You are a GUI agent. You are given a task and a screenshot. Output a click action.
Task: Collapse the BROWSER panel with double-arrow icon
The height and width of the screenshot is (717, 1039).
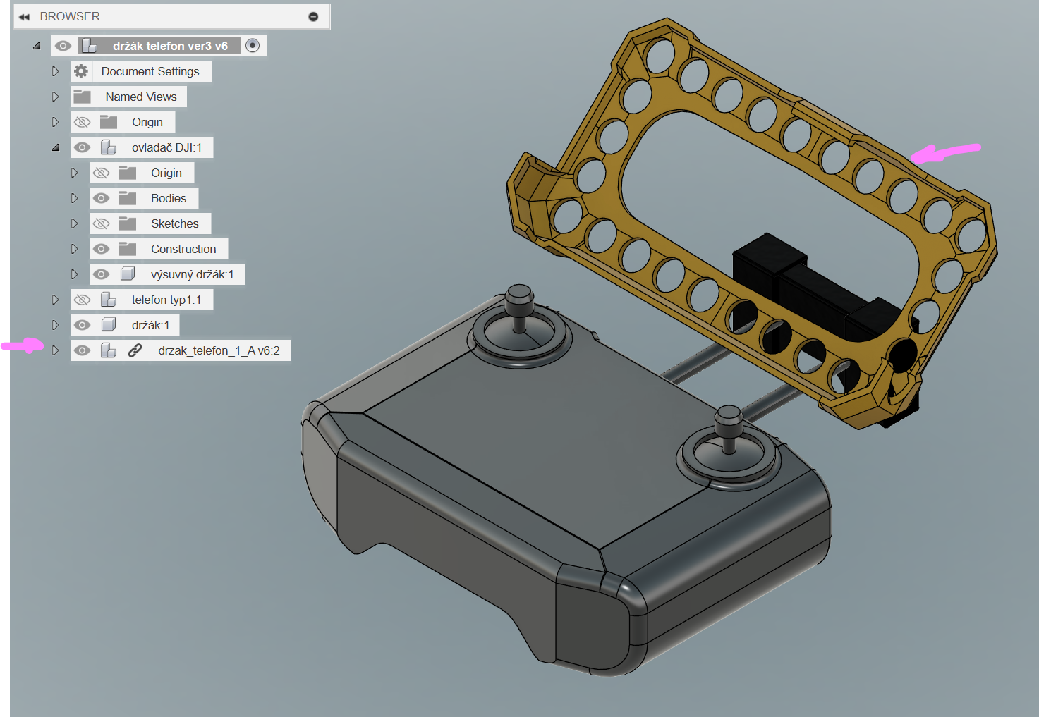pos(25,17)
